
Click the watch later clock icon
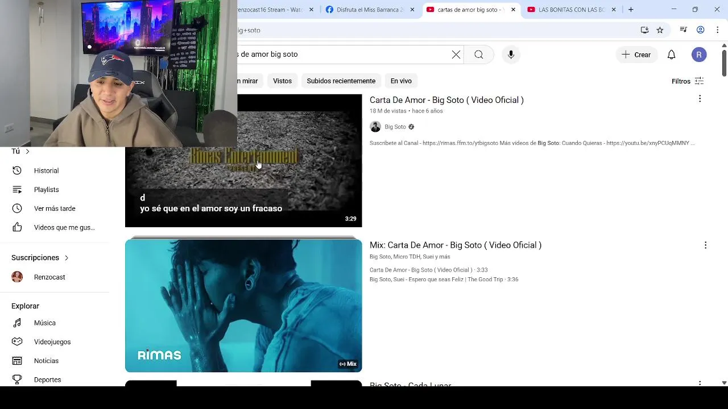17,208
